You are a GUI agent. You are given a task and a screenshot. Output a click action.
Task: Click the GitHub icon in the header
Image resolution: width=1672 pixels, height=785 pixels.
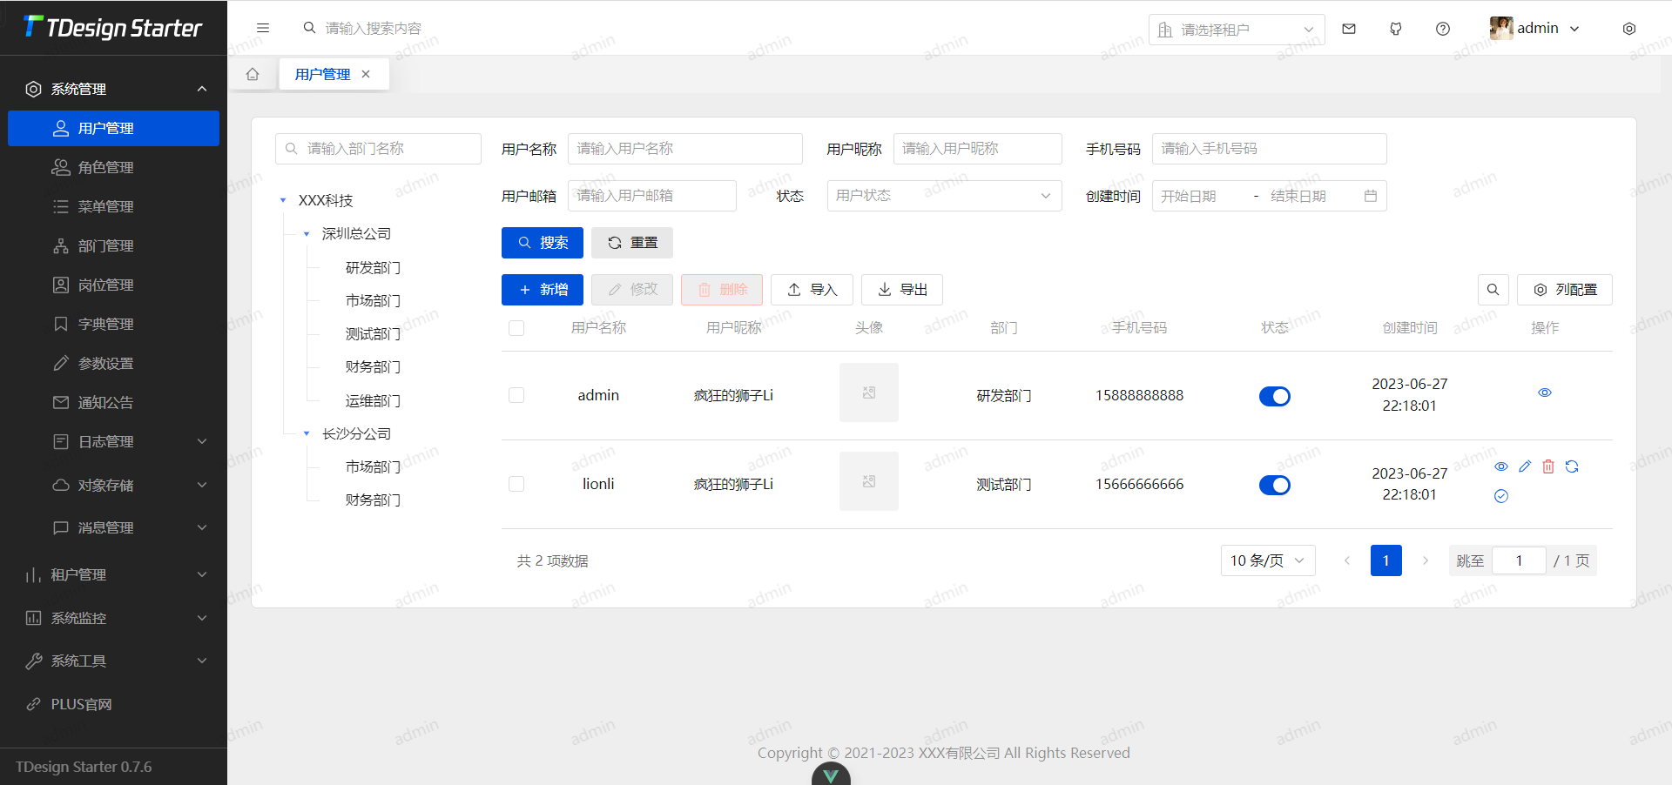click(x=1395, y=28)
